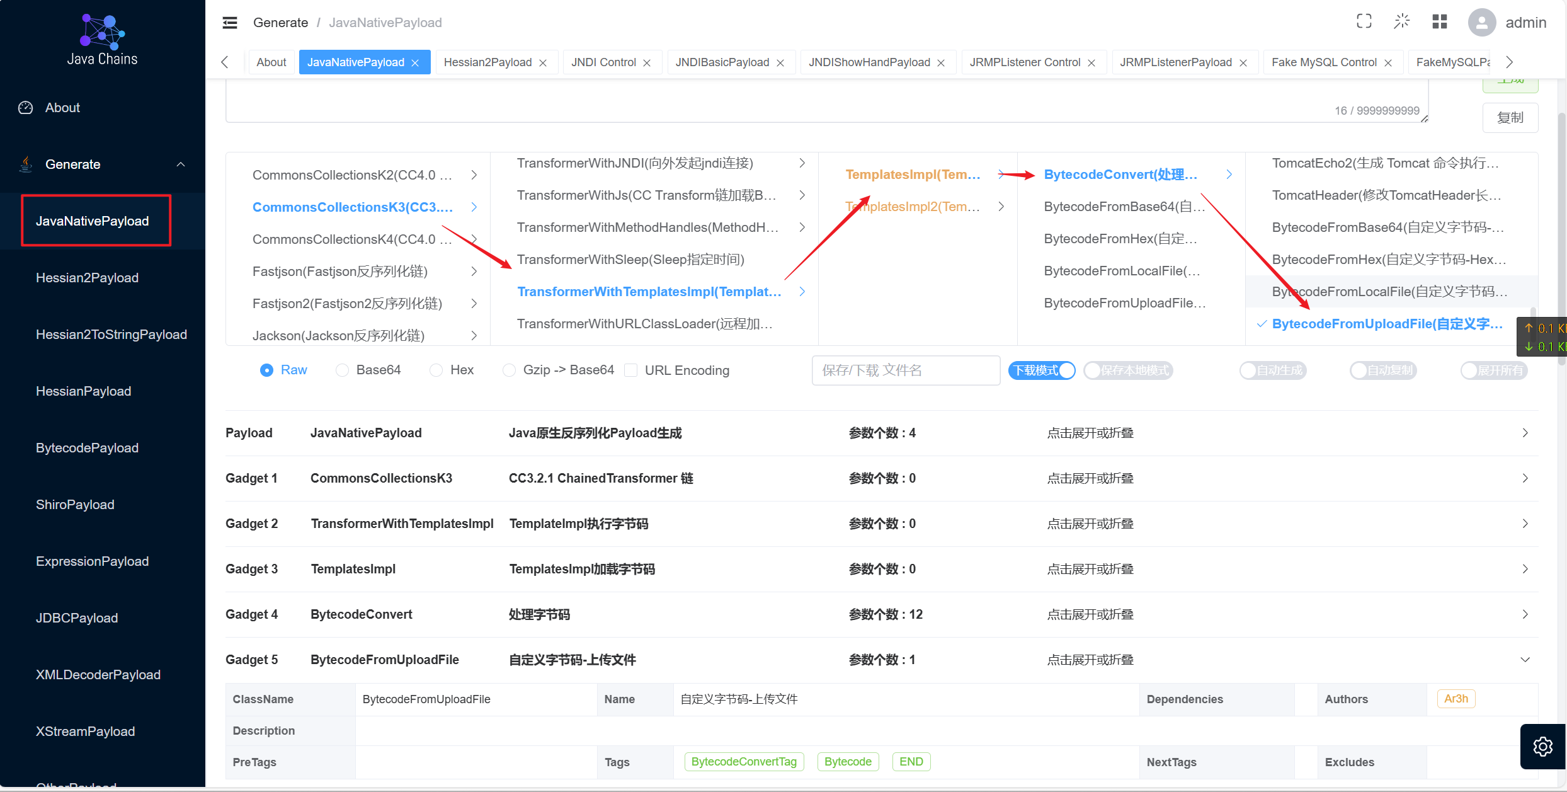Viewport: 1567px width, 792px height.
Task: Toggle the 自动复制 switch
Action: pyautogui.click(x=1383, y=370)
